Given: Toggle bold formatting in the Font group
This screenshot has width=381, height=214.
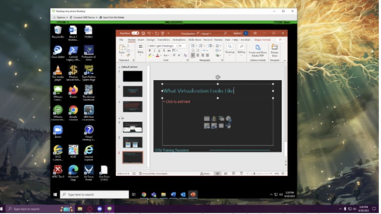Looking at the screenshot, I should click(150, 51).
